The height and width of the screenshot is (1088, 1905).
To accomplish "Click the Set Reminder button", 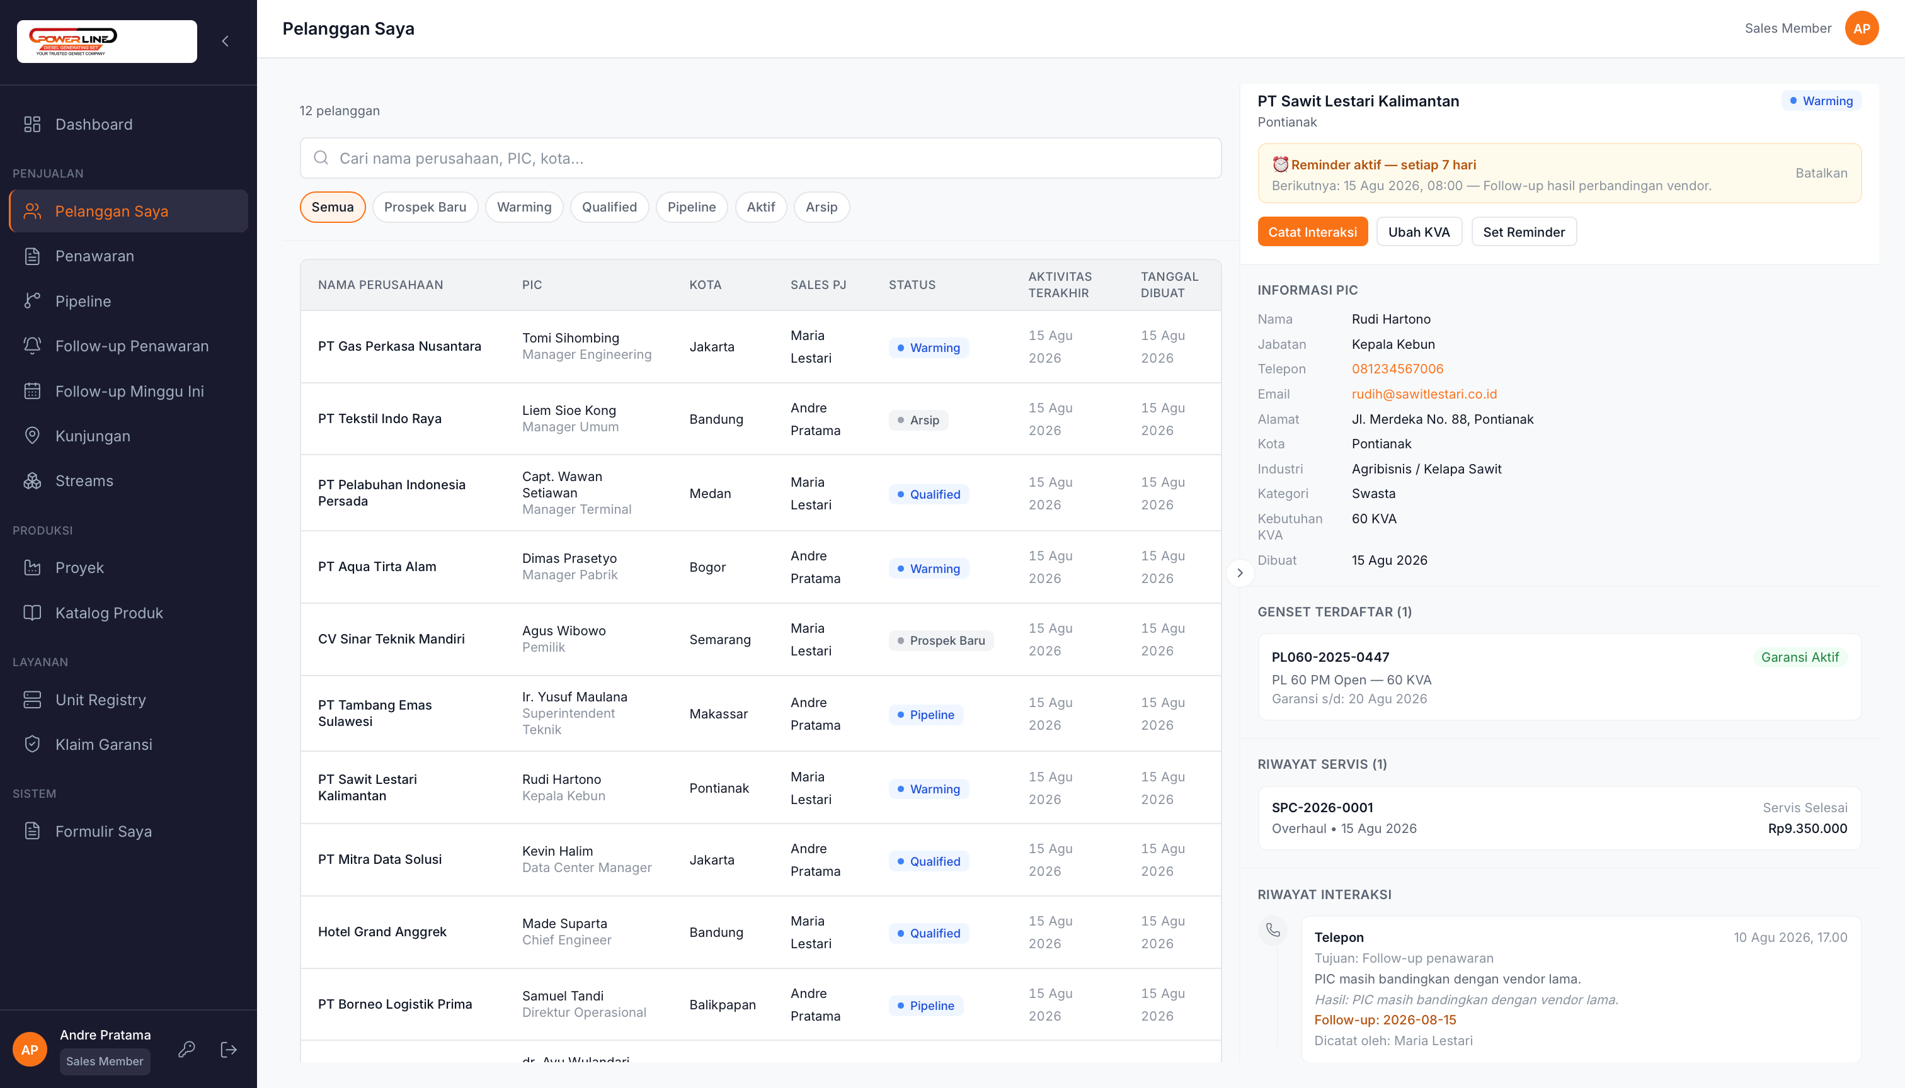I will pyautogui.click(x=1524, y=232).
